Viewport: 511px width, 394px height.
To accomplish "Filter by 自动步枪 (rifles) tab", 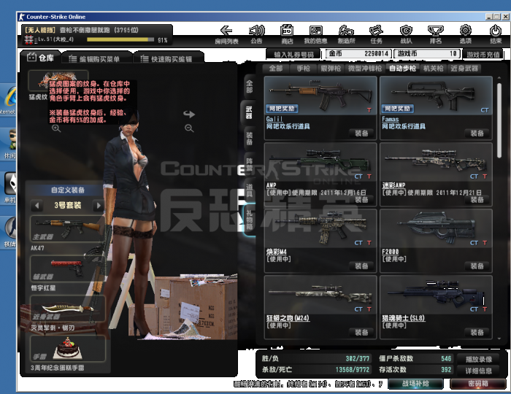I will tap(402, 69).
